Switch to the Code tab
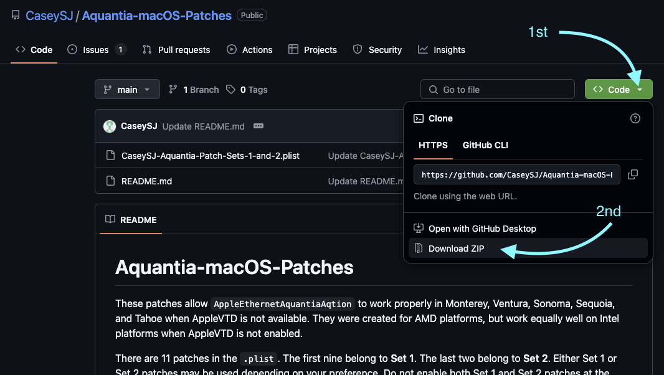 click(x=34, y=50)
